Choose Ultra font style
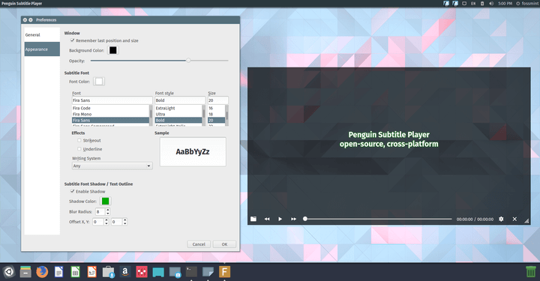The width and height of the screenshot is (540, 281). tap(178, 114)
